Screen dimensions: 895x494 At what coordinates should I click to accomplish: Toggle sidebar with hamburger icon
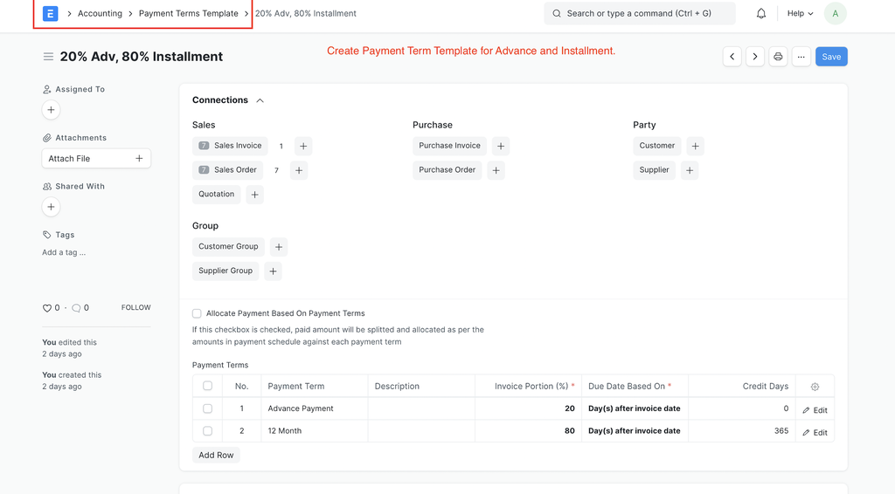click(x=49, y=57)
